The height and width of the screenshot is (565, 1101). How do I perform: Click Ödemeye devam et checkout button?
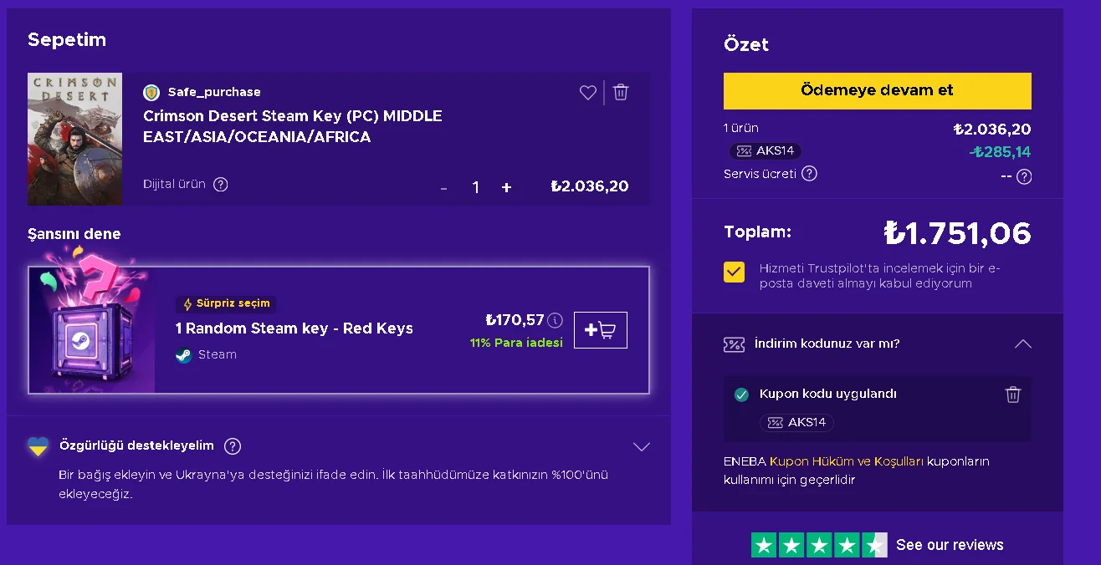pyautogui.click(x=877, y=91)
